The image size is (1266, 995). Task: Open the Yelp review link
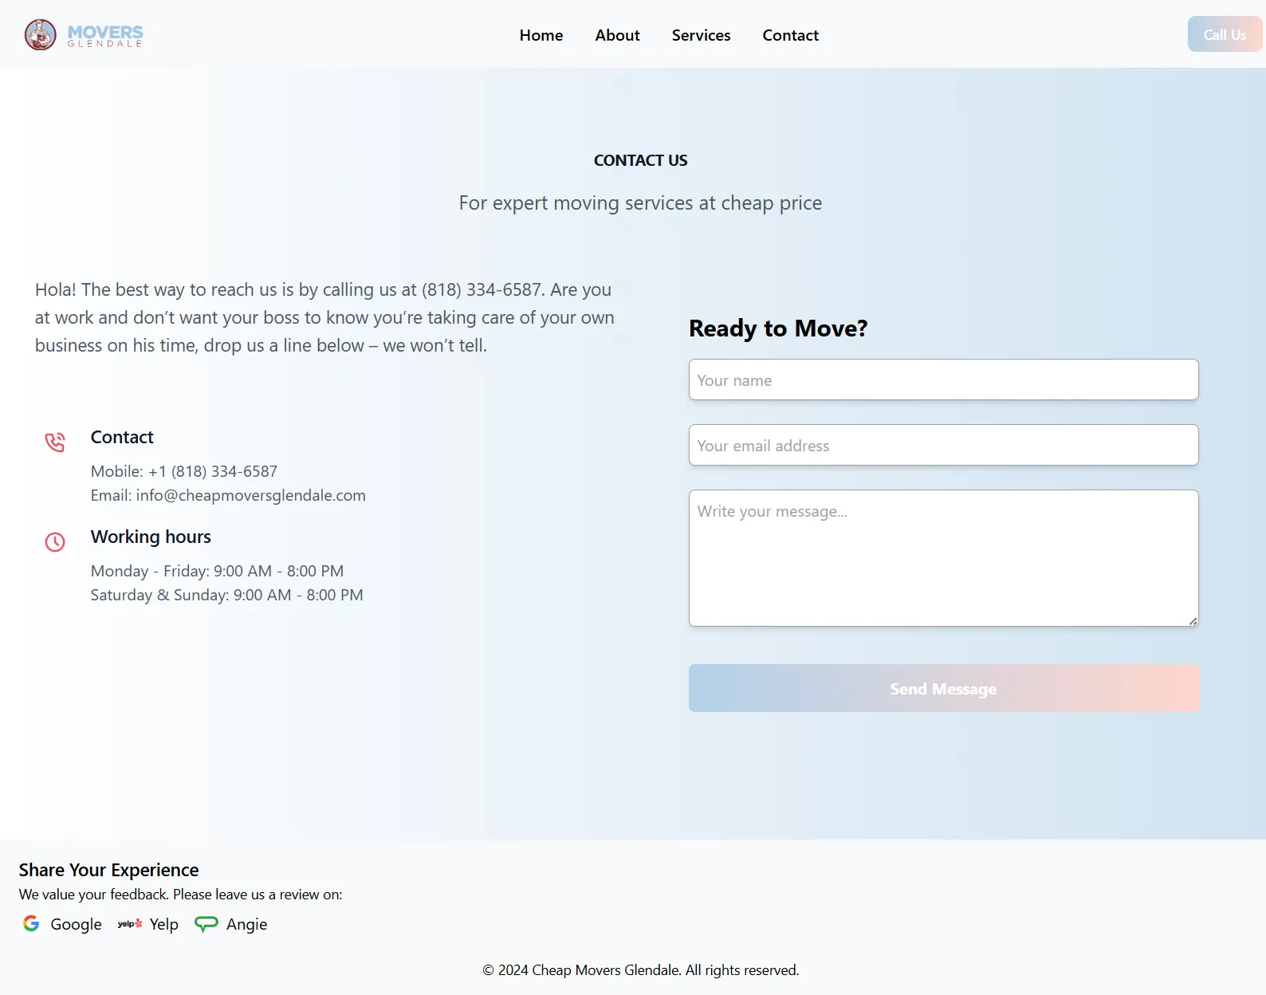point(148,924)
